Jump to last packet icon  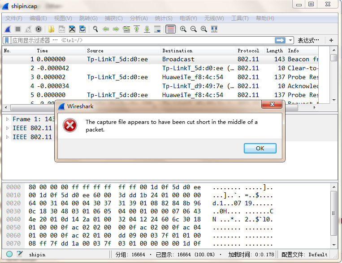tap(147, 29)
